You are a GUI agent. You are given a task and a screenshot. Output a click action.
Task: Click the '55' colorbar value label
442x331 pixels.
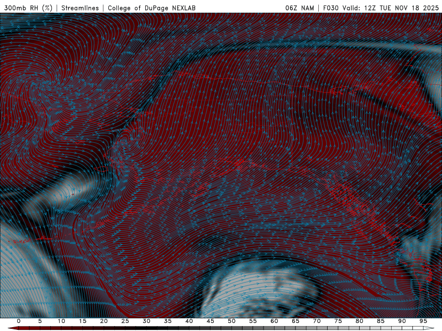253,321
